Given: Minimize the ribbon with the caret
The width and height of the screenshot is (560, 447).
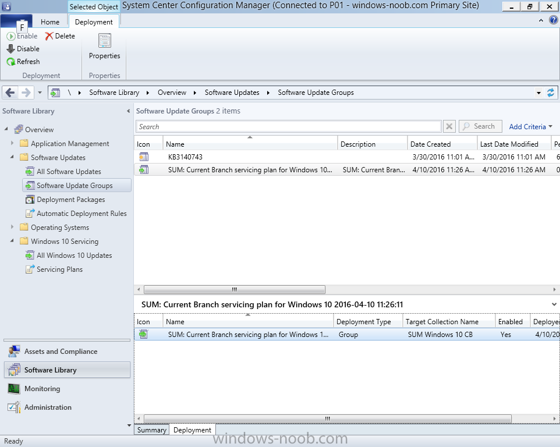Looking at the screenshot, I should tap(541, 21).
